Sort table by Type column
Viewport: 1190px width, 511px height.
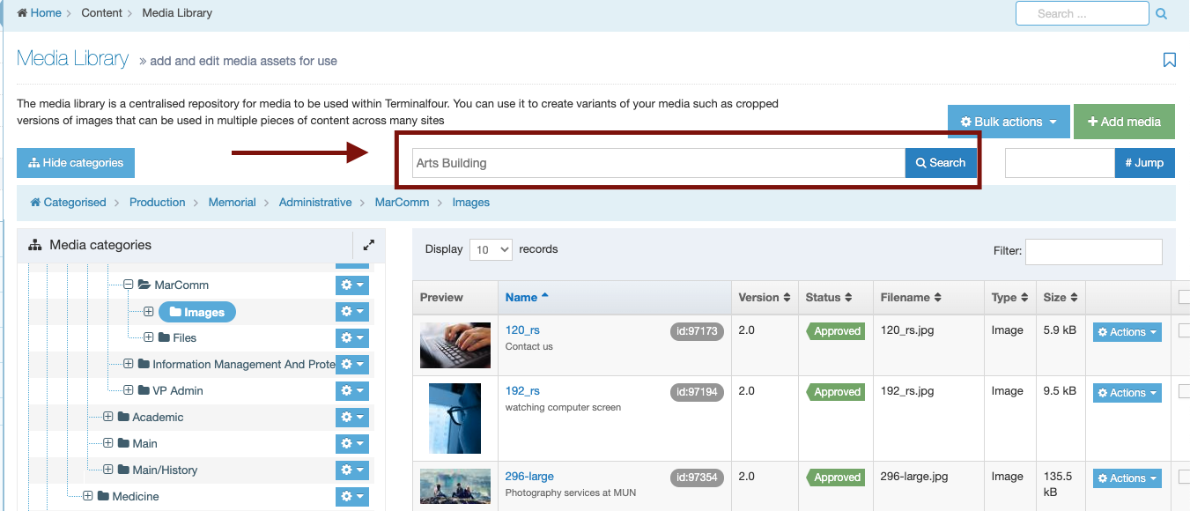(x=1009, y=298)
